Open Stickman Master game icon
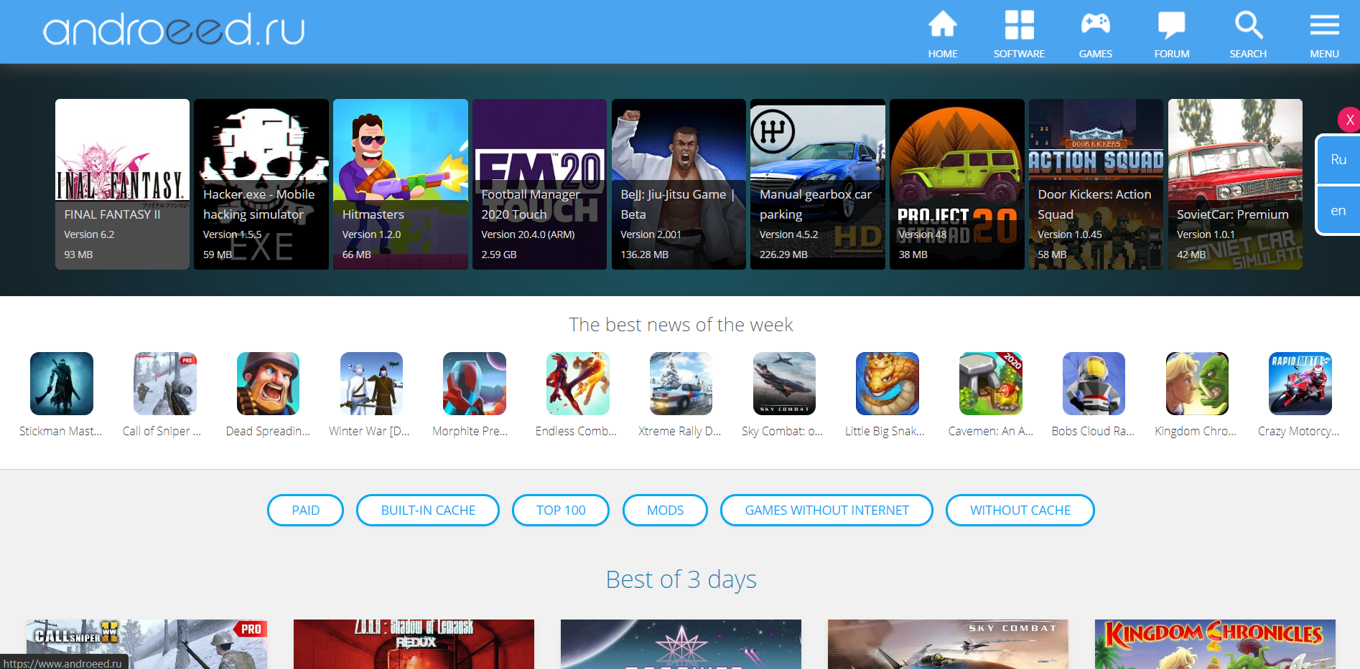 point(62,384)
